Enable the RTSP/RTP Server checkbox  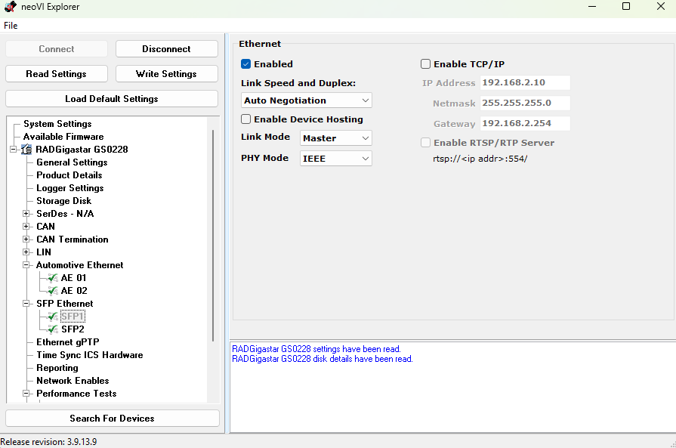(x=425, y=142)
